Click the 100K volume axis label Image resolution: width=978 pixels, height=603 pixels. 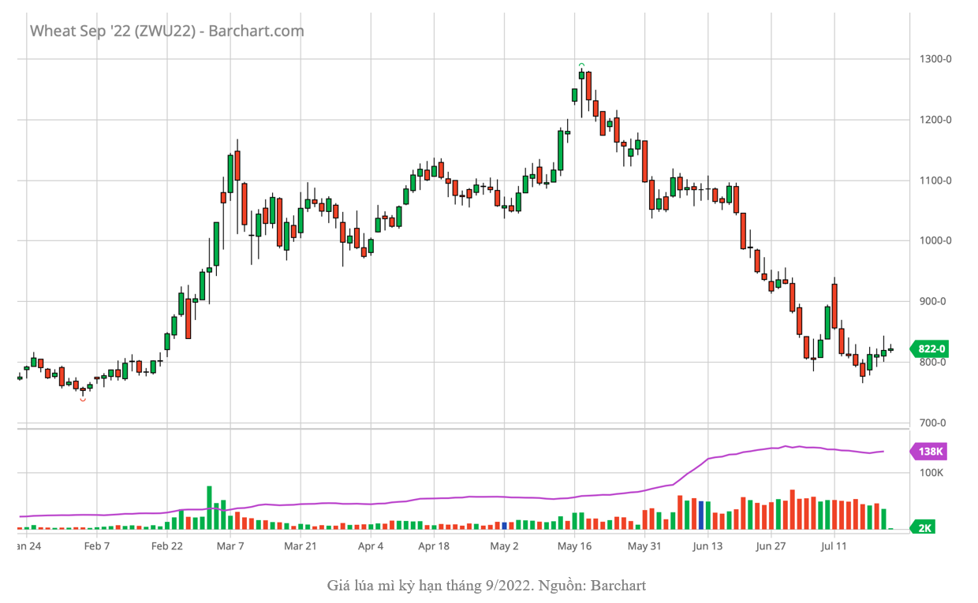tap(932, 473)
